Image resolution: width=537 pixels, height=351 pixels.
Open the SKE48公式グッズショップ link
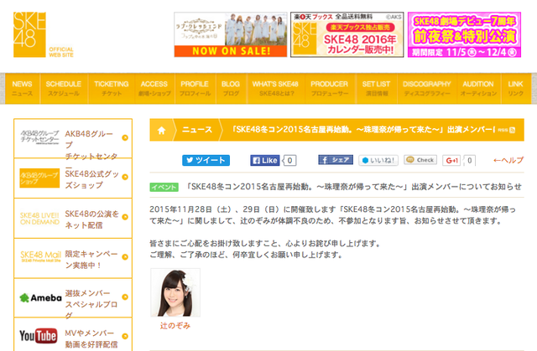(91, 179)
